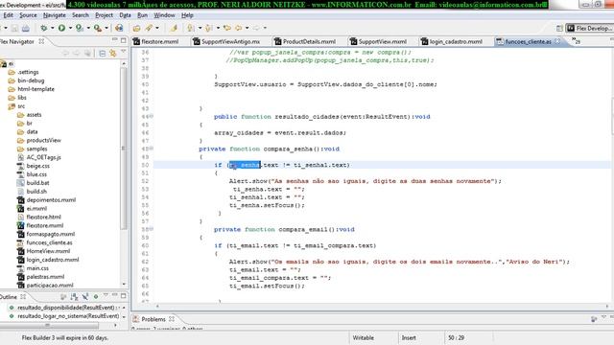Minimize the Flex Navigator panel
This screenshot has width=614, height=345.
(115, 40)
